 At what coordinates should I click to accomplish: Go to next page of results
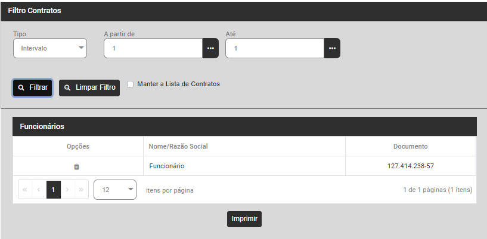pyautogui.click(x=67, y=190)
